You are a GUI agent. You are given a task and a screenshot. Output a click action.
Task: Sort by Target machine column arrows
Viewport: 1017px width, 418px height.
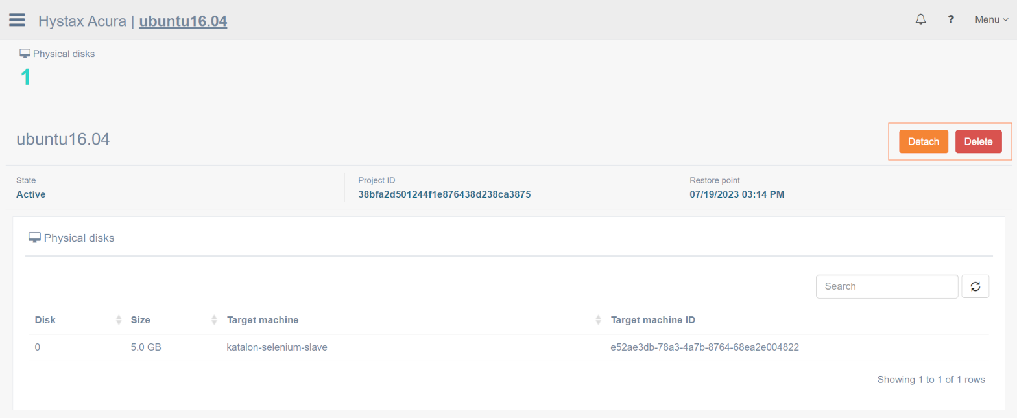(x=598, y=320)
